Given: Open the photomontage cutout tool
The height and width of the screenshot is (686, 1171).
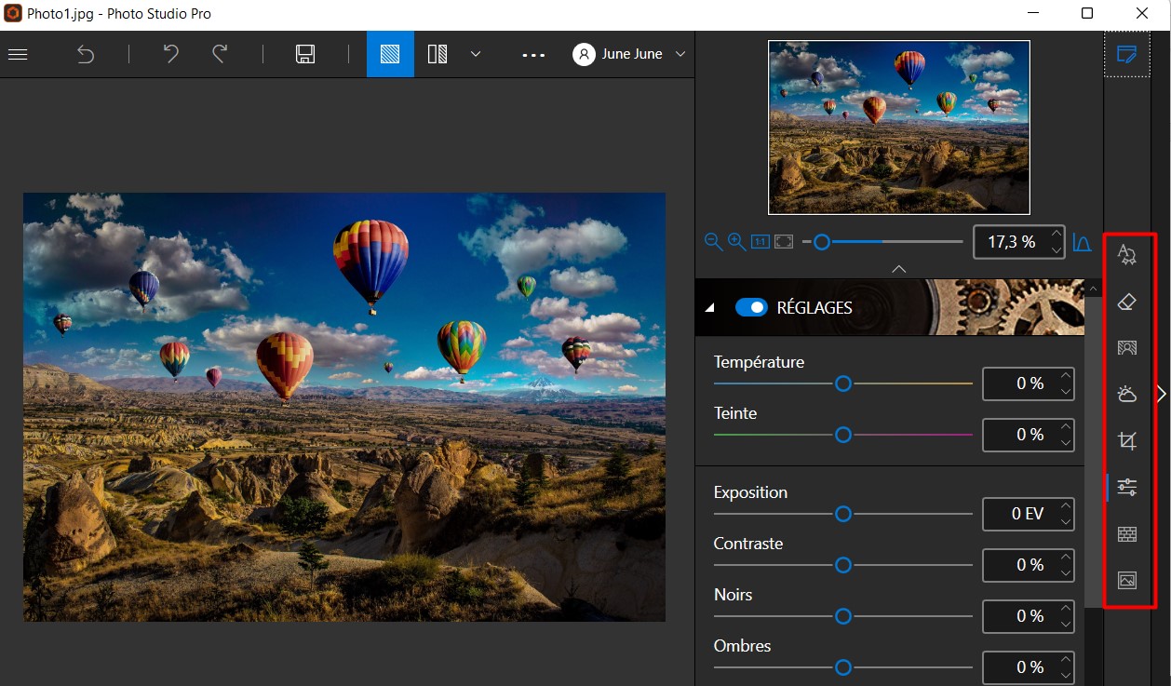Looking at the screenshot, I should [x=1127, y=348].
